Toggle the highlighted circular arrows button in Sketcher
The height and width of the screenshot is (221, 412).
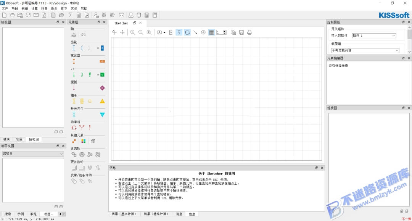point(187,32)
